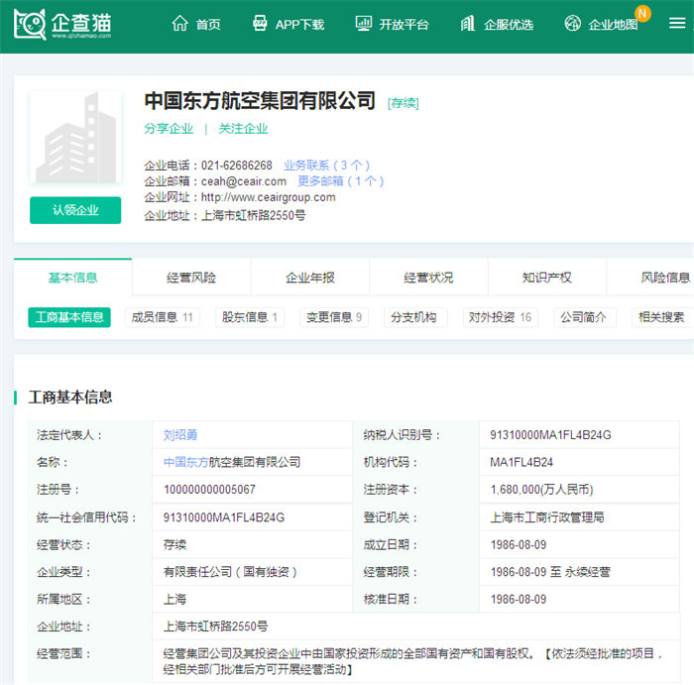Select the 分支机构 sub-tab
This screenshot has height=685, width=694.
tap(415, 317)
